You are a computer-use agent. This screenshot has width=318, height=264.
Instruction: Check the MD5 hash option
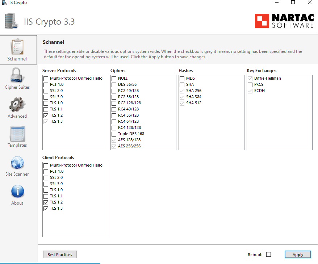[182, 78]
